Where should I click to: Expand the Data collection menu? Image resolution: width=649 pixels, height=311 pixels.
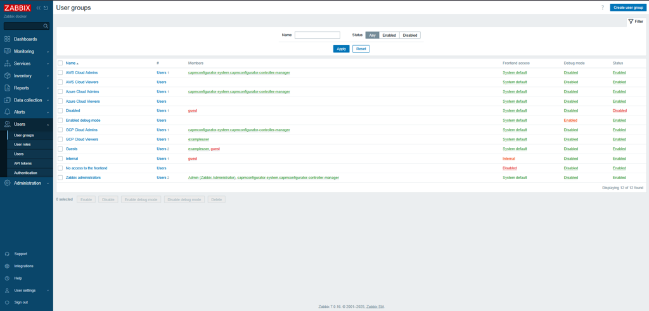tap(27, 100)
